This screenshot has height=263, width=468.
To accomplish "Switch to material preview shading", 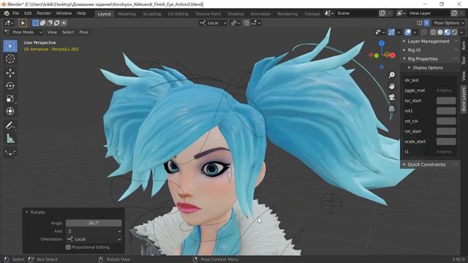I will click(447, 32).
